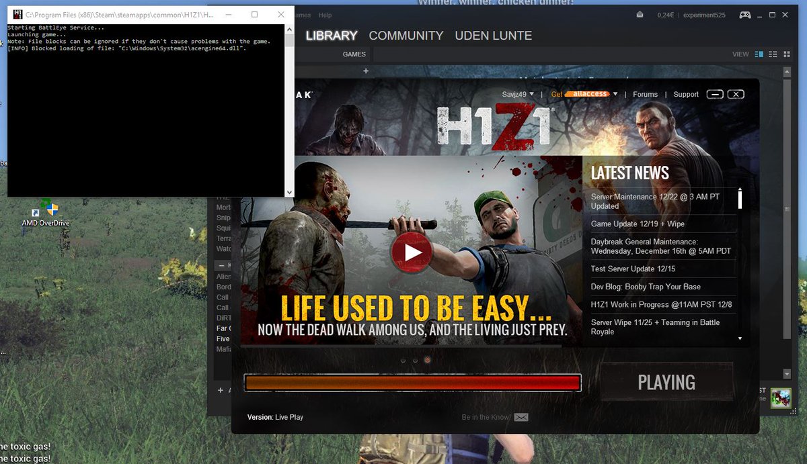
Task: Open COMMUNITY tab in Steam
Action: point(406,36)
